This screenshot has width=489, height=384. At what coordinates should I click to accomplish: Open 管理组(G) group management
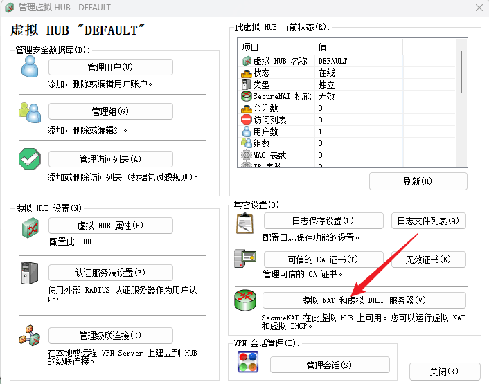(110, 111)
